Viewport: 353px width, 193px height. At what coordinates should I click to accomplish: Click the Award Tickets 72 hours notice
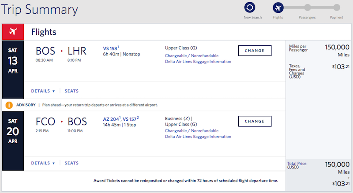point(186,181)
